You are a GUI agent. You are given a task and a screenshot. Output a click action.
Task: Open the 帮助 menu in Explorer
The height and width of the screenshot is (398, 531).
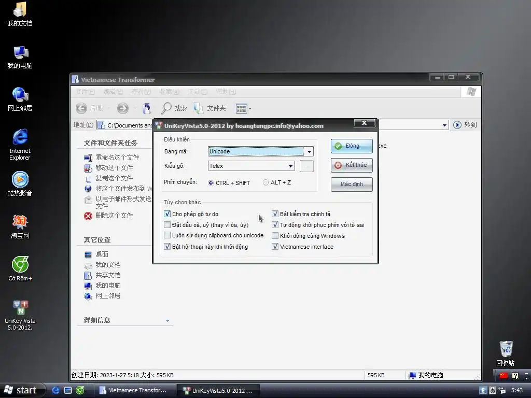[x=226, y=92]
